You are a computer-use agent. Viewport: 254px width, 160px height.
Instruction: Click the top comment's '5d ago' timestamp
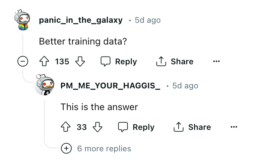pyautogui.click(x=147, y=20)
